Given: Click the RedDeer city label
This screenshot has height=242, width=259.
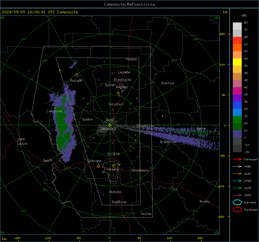Looking at the screenshot, I should pyautogui.click(x=122, y=87).
